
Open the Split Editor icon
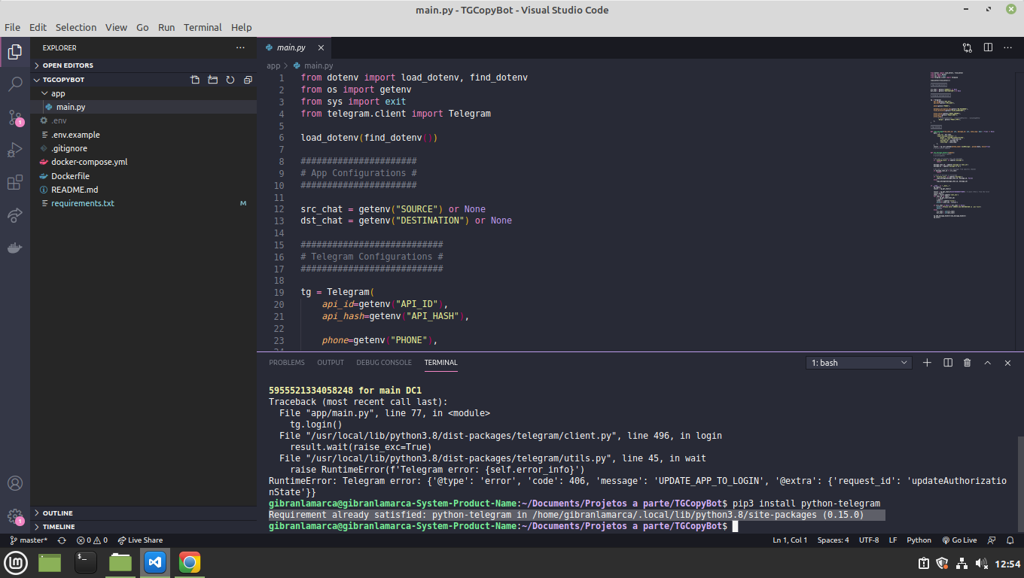988,47
